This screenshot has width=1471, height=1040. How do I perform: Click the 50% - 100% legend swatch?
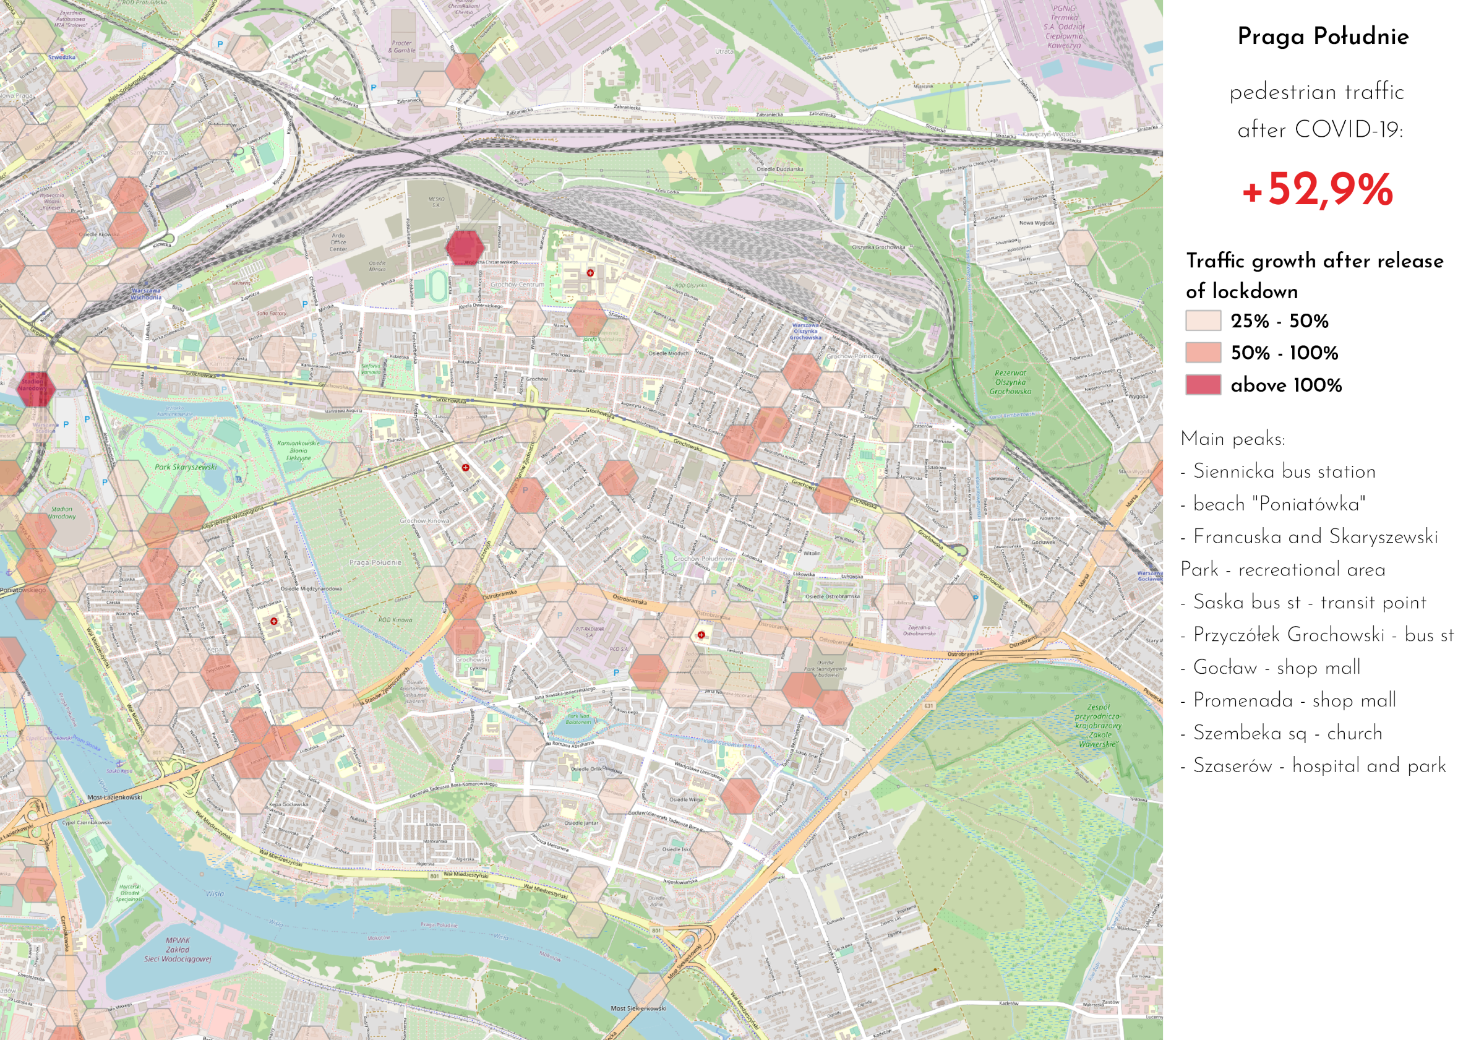(x=1203, y=353)
